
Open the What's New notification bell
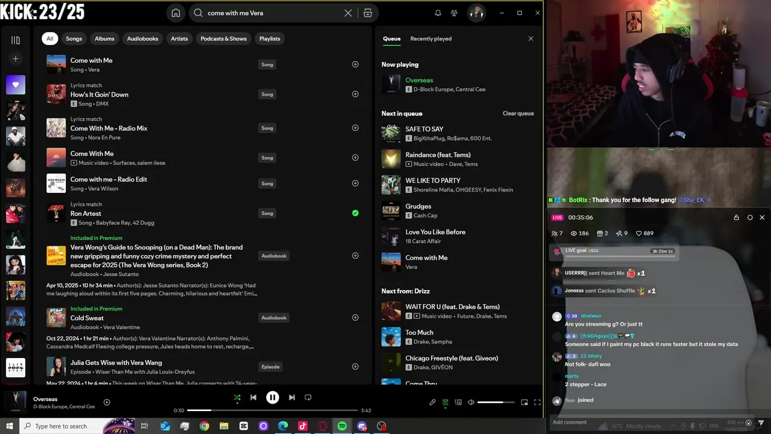pos(438,13)
